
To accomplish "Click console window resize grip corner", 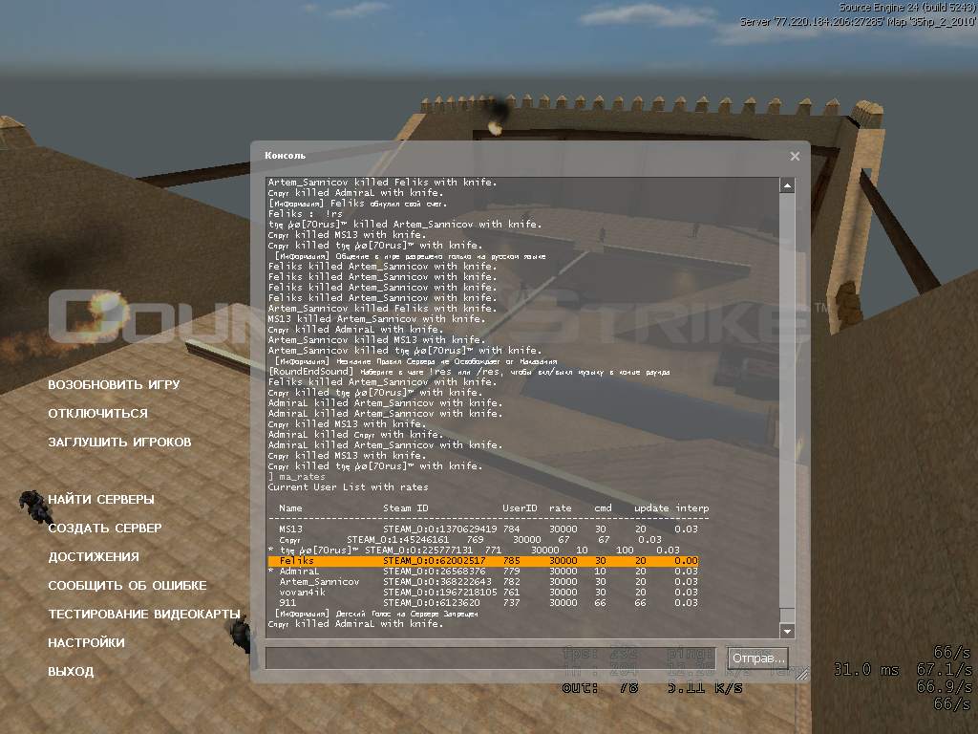I will click(x=802, y=674).
